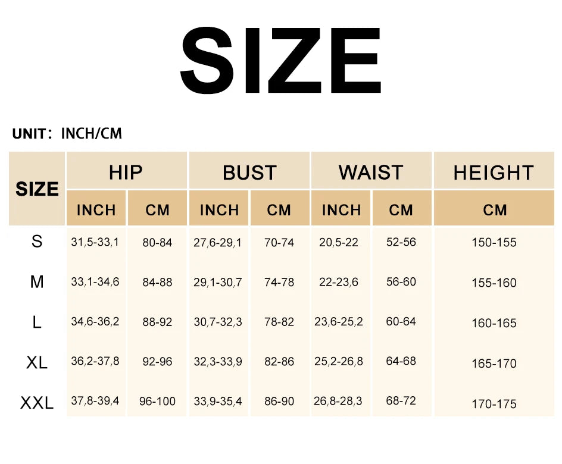
Task: Click the 170-175 height value
Action: [x=494, y=404]
